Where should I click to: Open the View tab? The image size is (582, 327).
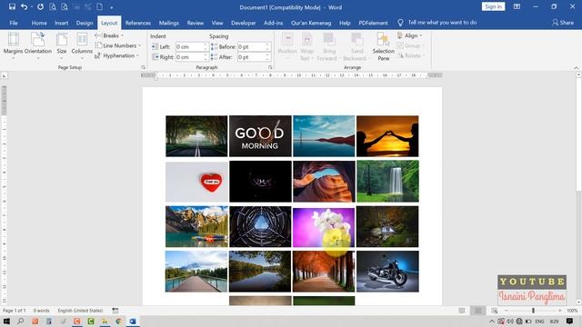217,23
